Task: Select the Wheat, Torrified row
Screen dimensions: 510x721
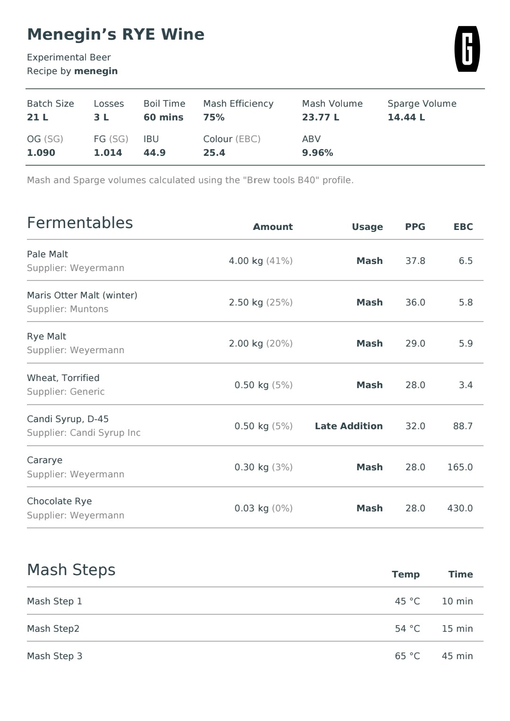Action: 255,384
